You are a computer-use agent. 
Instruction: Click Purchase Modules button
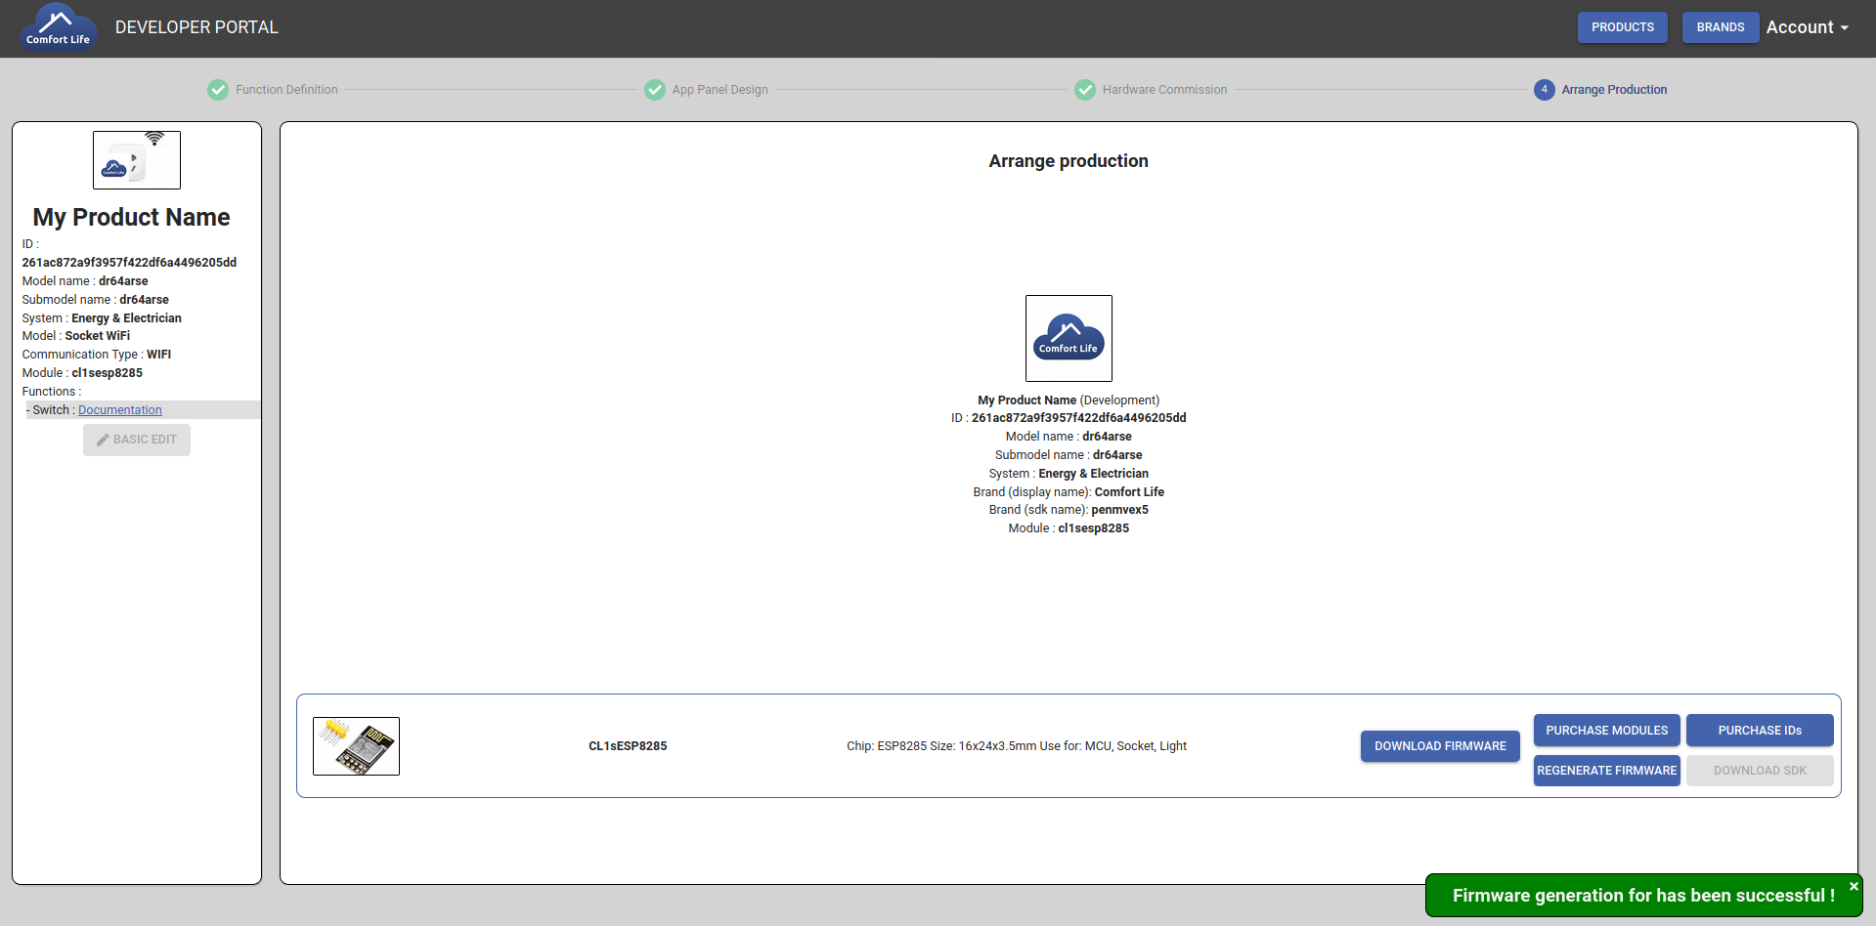(1606, 731)
